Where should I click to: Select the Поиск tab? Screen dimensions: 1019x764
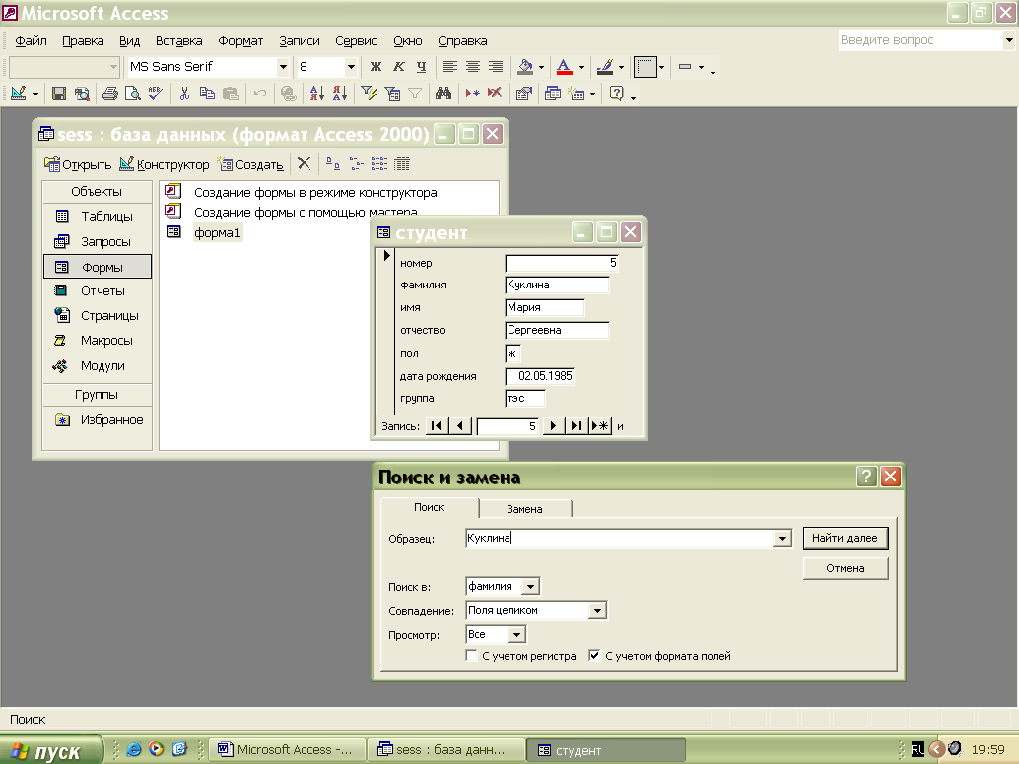coord(429,507)
